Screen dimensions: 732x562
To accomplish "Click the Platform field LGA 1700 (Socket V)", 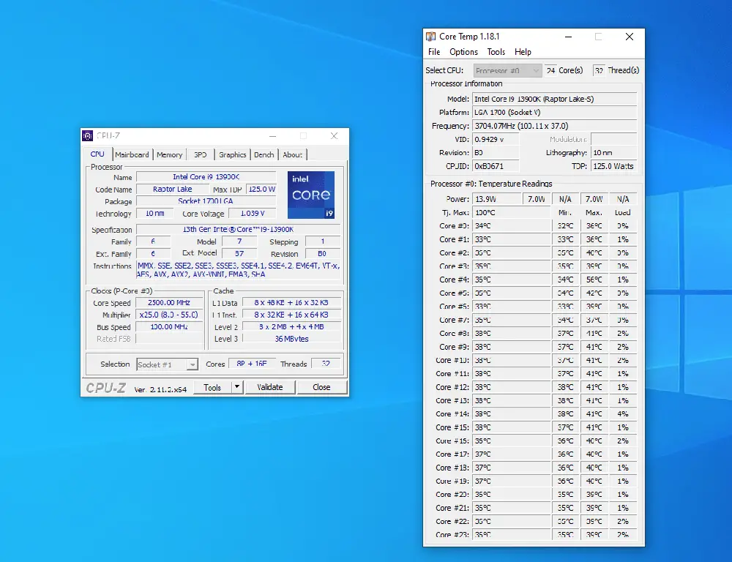I will [555, 113].
